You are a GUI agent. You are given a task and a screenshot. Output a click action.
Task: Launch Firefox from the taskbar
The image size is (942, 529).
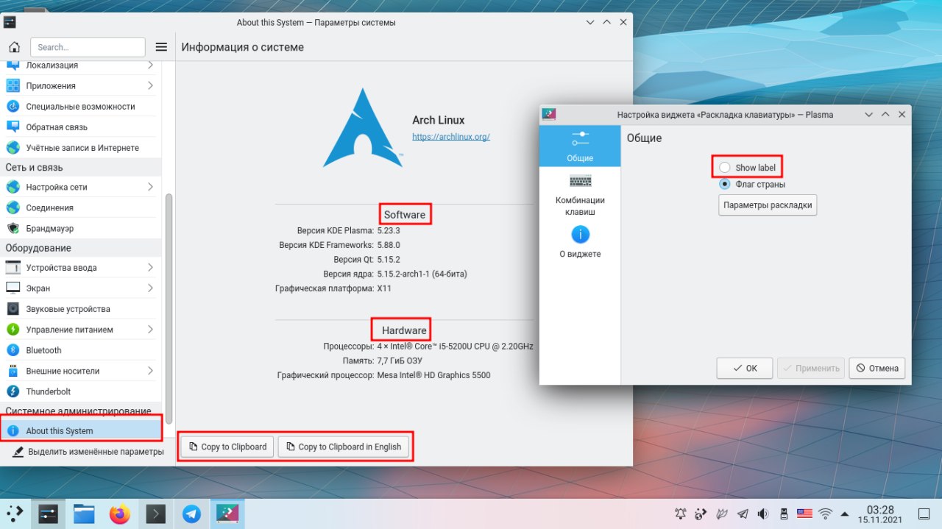point(120,514)
